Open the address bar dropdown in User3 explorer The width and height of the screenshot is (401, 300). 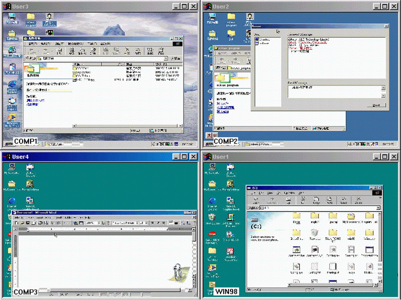click(x=165, y=59)
